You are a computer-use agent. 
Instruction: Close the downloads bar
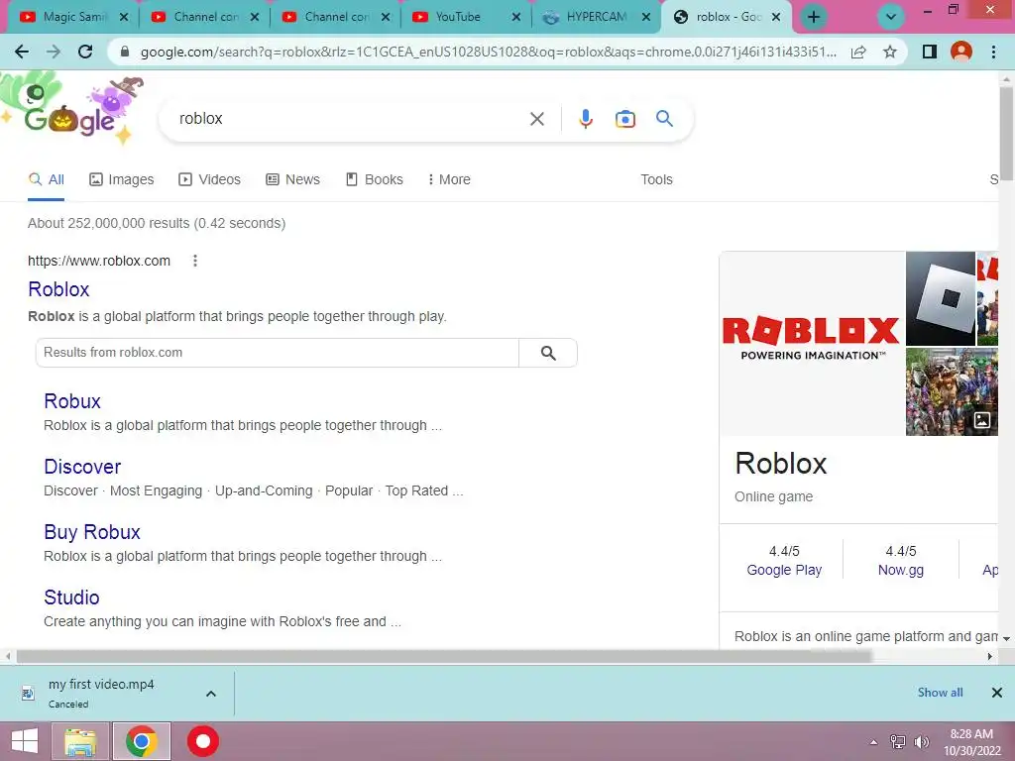point(997,693)
